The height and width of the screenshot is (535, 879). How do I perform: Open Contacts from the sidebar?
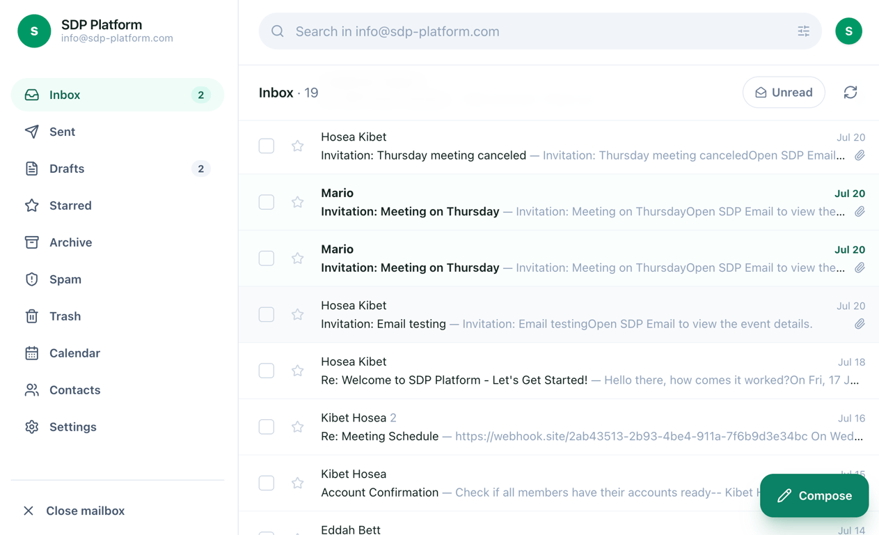point(118,390)
